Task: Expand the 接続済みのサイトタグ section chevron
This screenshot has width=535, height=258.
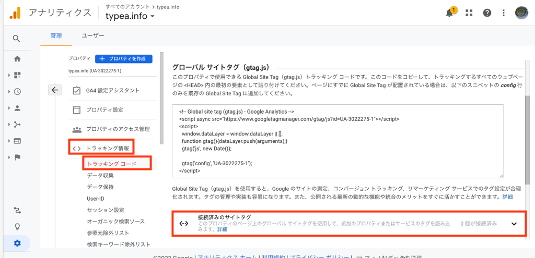Action: click(x=514, y=224)
